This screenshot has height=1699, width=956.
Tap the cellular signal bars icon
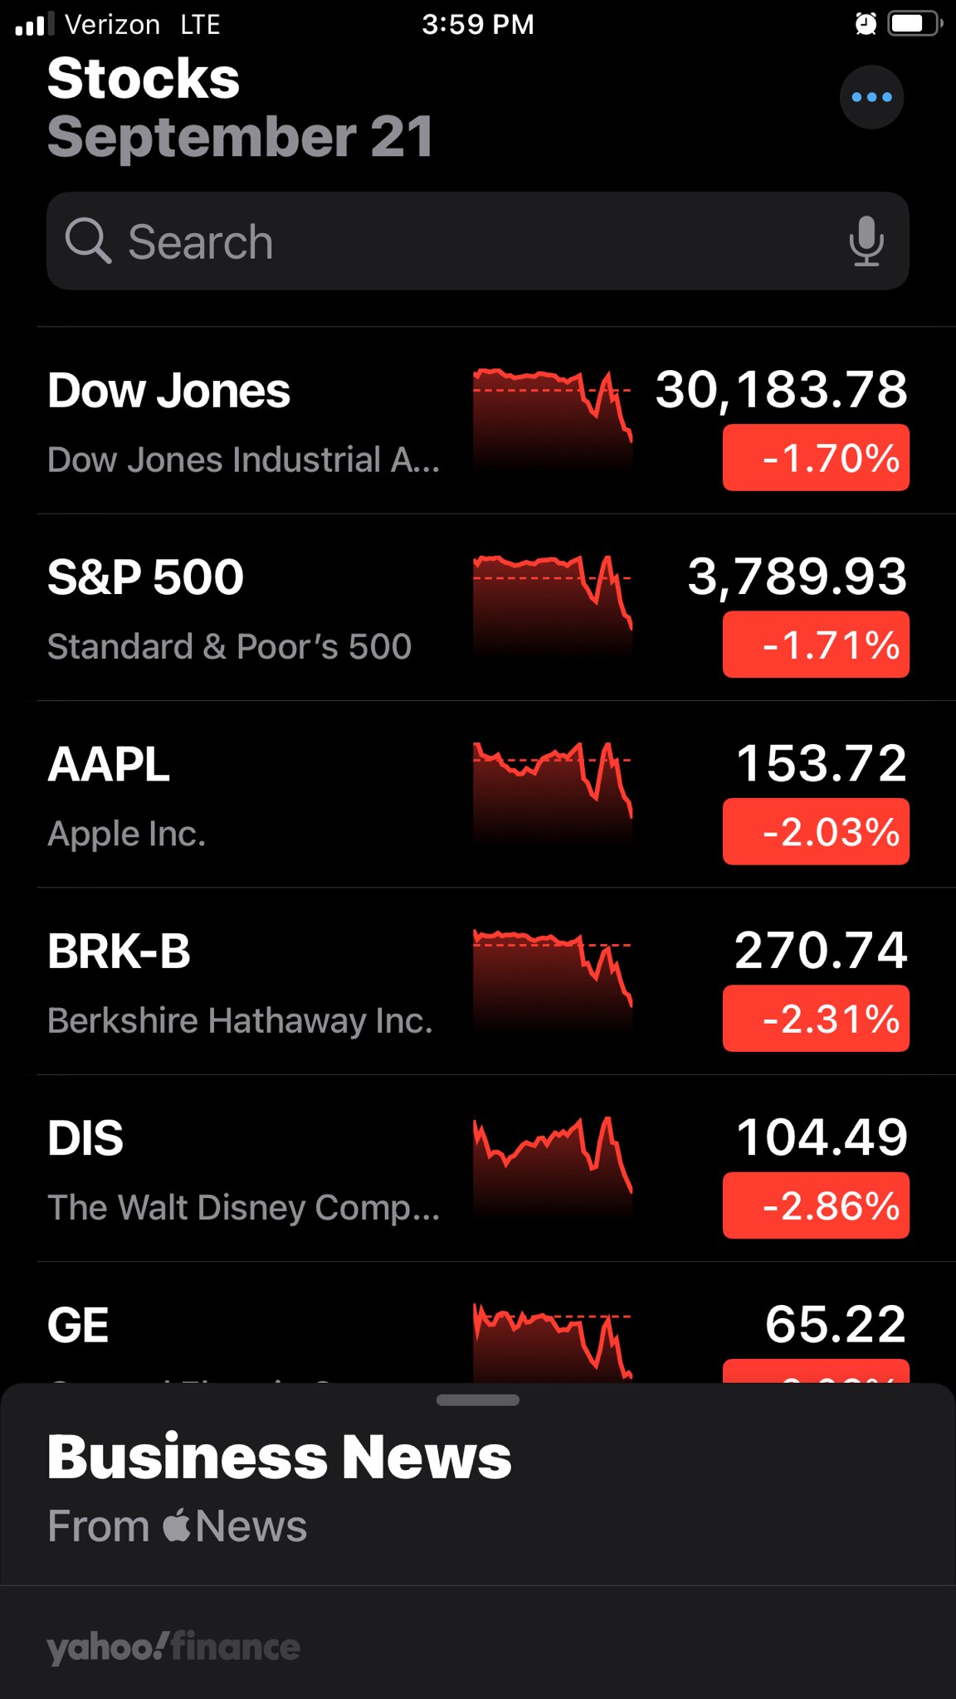(x=34, y=25)
